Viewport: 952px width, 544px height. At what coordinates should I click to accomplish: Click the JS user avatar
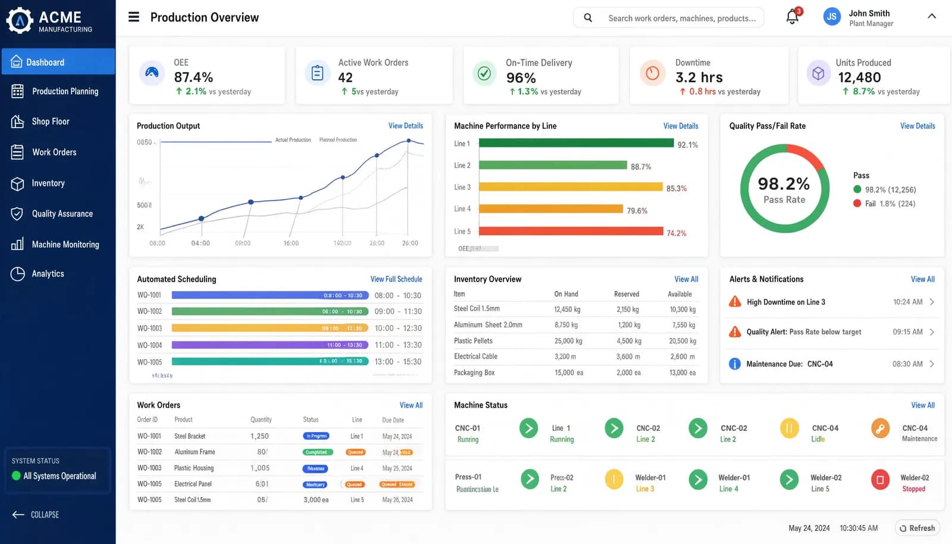click(x=832, y=17)
